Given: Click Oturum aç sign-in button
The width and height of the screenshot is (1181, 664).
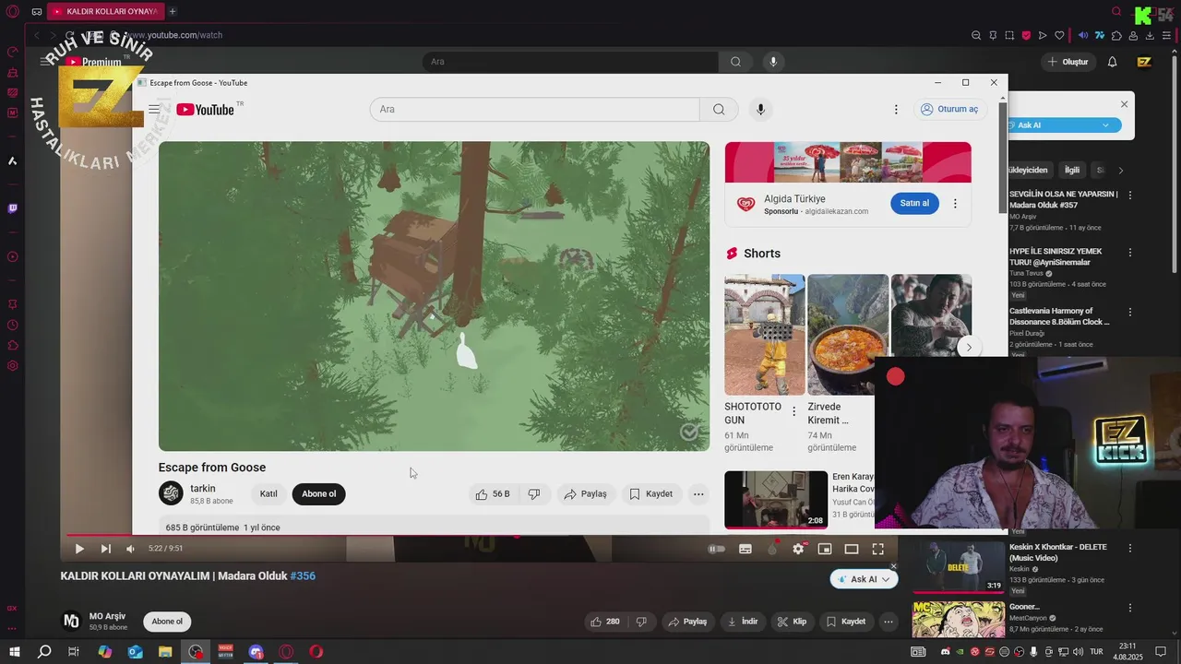Looking at the screenshot, I should tap(948, 110).
